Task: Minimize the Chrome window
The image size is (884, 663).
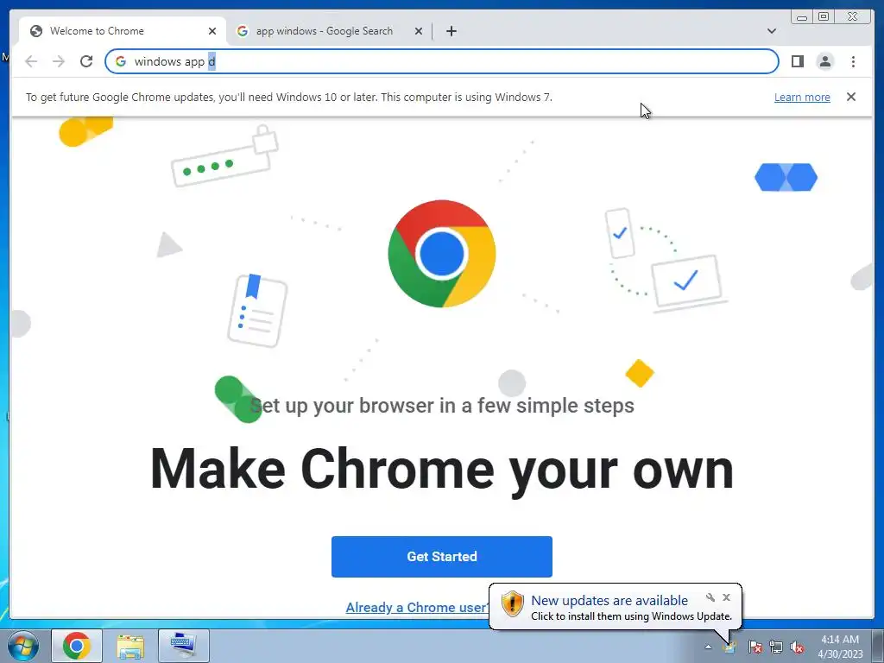Action: (802, 16)
